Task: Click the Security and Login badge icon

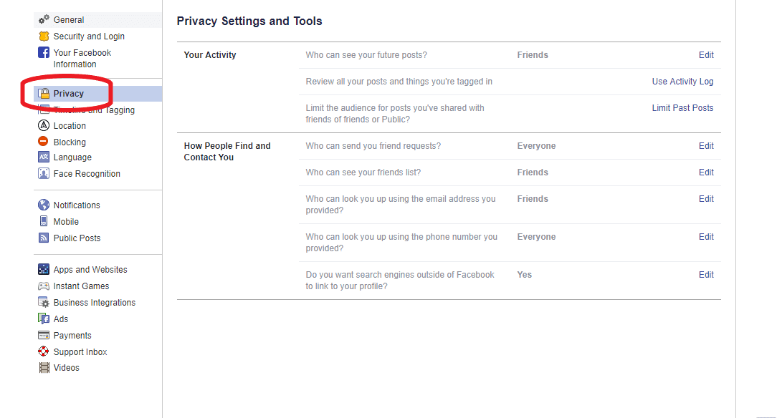Action: click(44, 36)
